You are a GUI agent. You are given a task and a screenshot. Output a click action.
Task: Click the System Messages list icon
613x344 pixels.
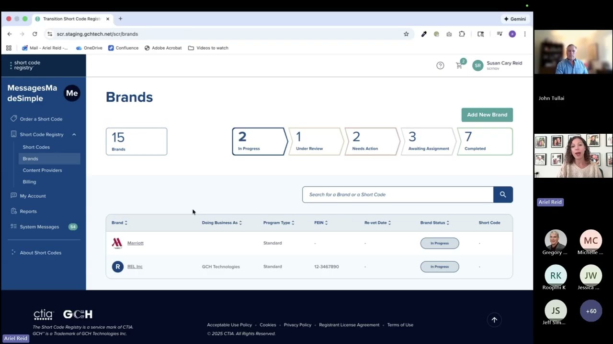click(x=13, y=226)
